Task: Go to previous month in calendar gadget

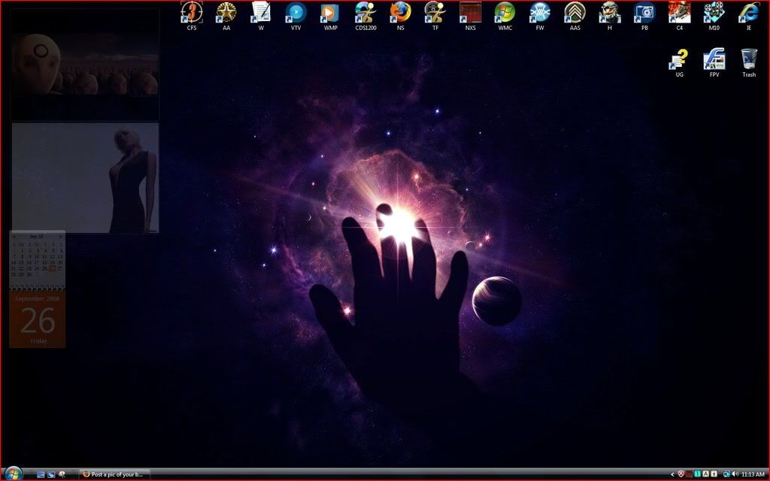Action: [14, 237]
